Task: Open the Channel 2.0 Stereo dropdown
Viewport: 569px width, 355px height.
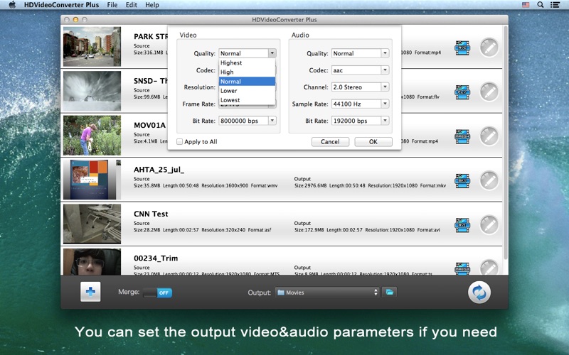Action: (361, 87)
